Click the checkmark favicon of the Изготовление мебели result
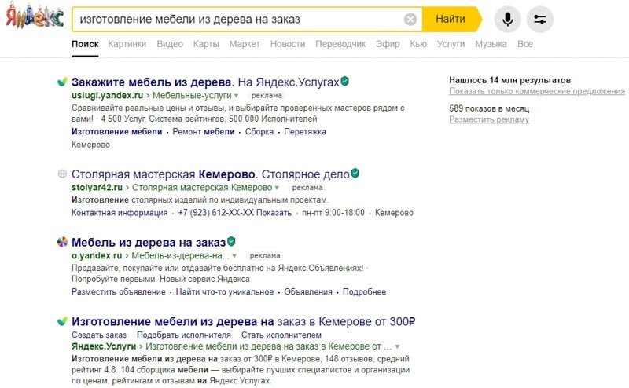Image resolution: width=629 pixels, height=388 pixels. [x=62, y=321]
